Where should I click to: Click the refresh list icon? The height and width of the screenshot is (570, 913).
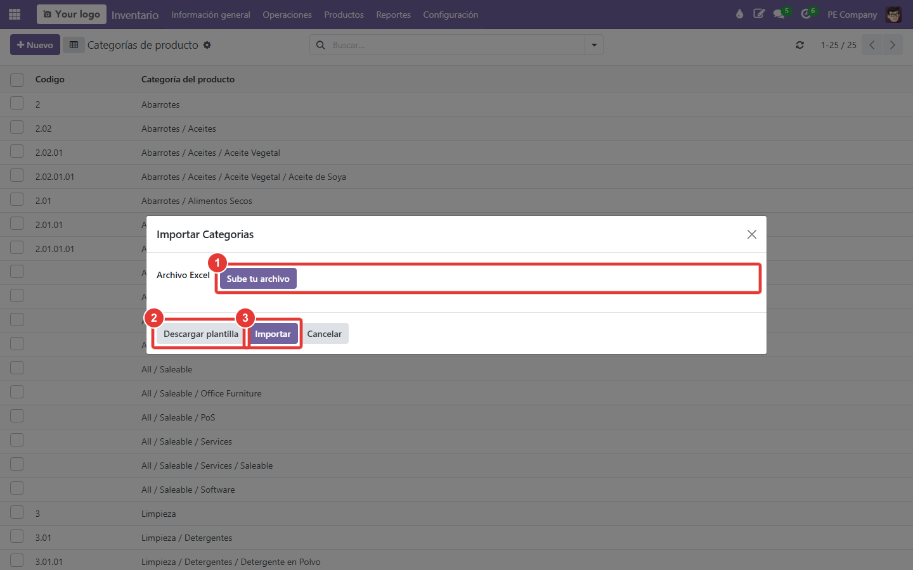pos(800,45)
